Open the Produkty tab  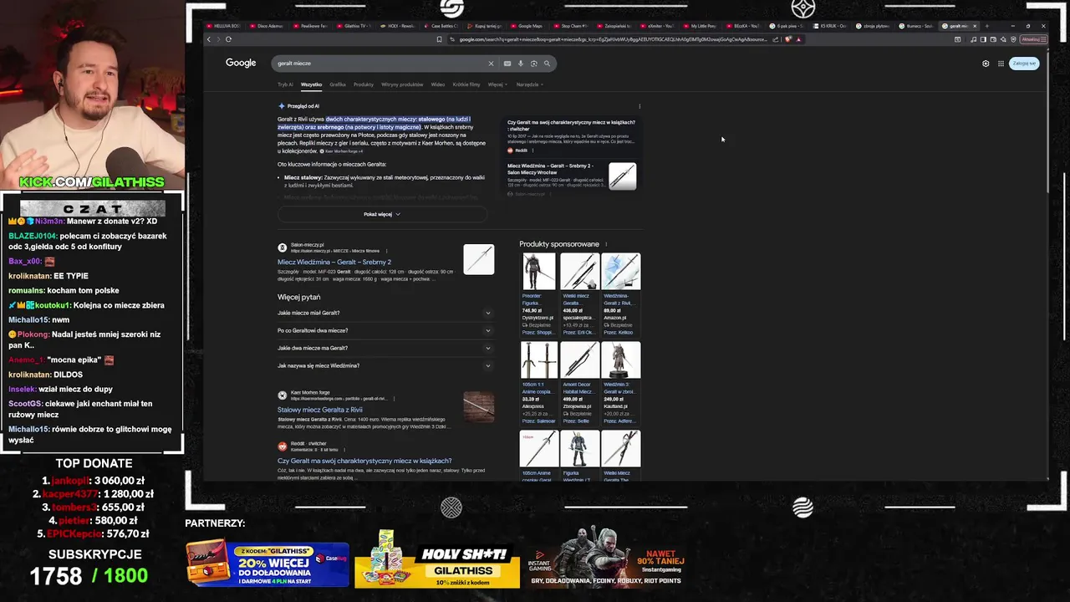pos(364,84)
